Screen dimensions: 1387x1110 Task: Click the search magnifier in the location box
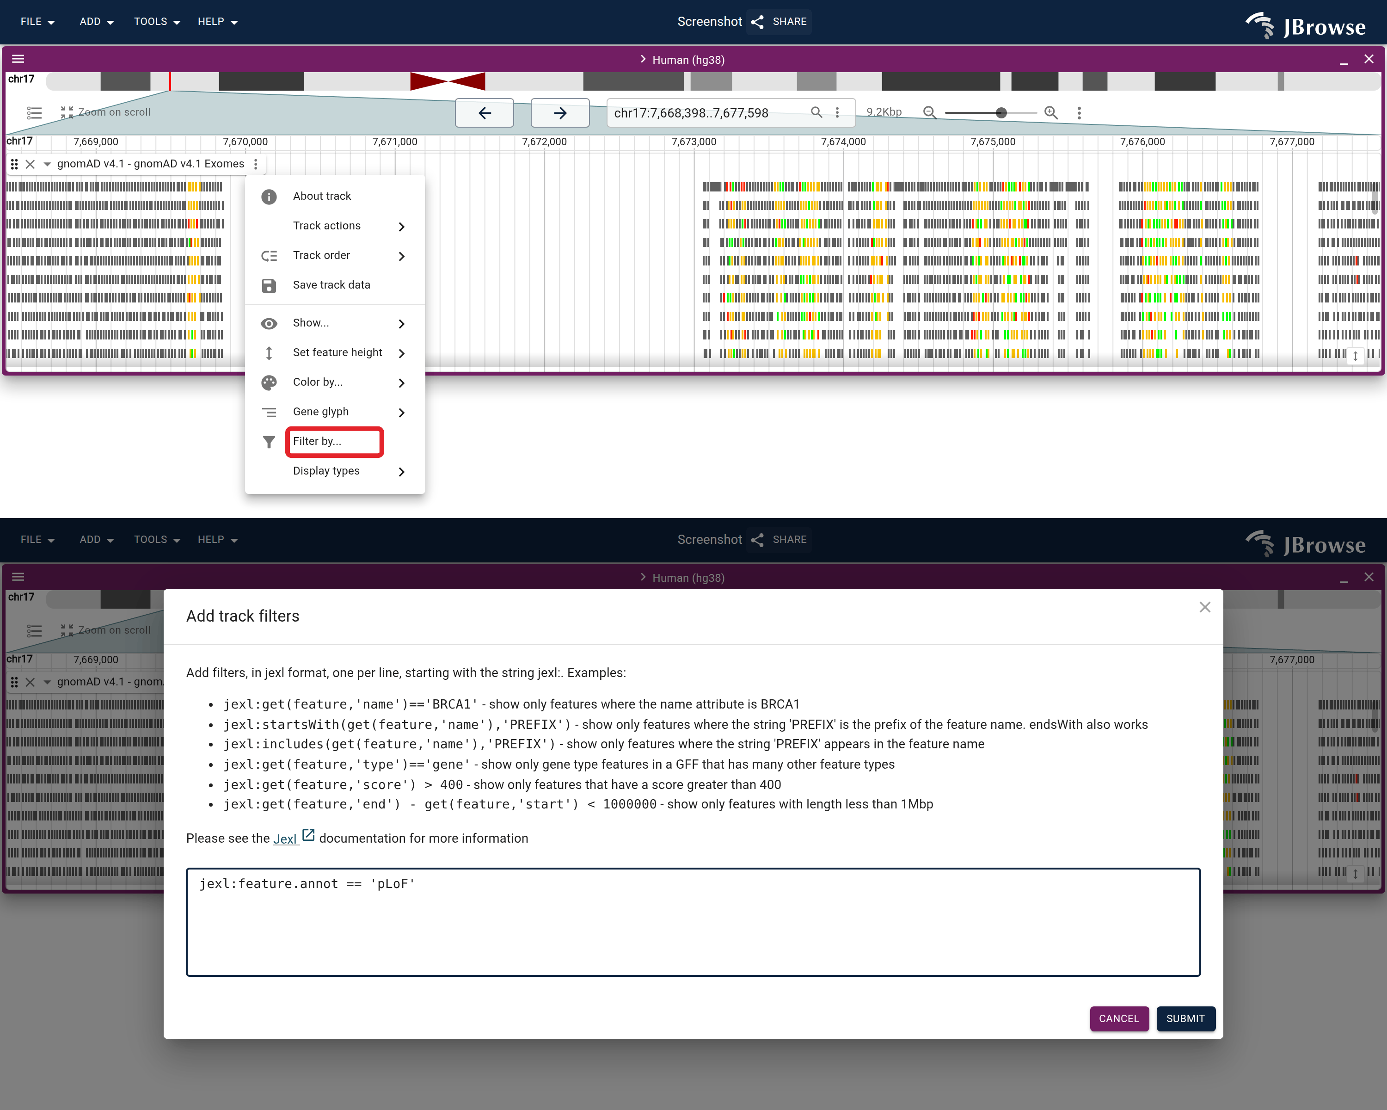point(816,112)
